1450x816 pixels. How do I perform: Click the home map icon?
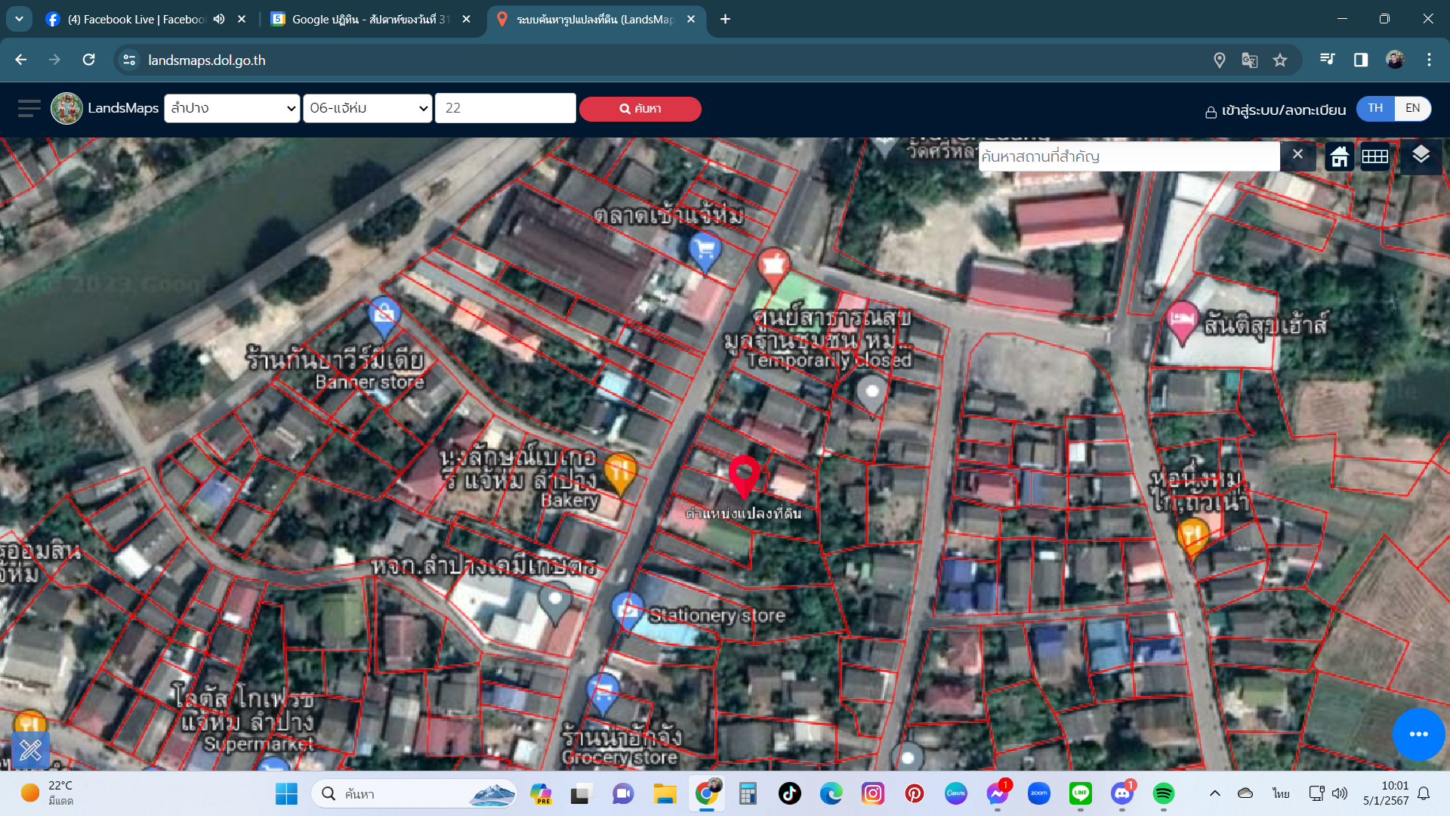1340,156
